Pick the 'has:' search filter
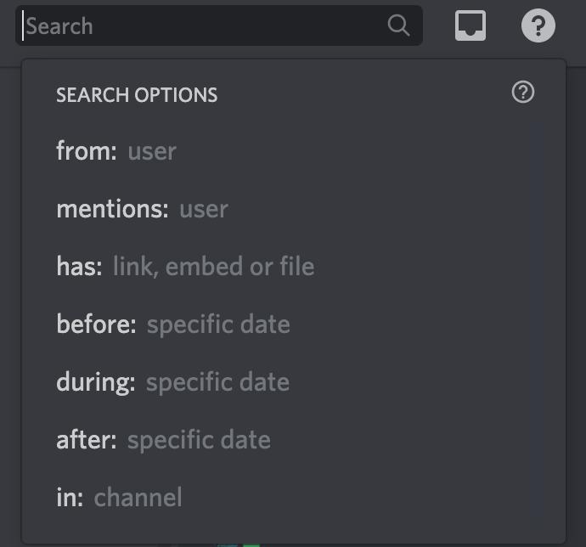The height and width of the screenshot is (547, 586). 294,266
